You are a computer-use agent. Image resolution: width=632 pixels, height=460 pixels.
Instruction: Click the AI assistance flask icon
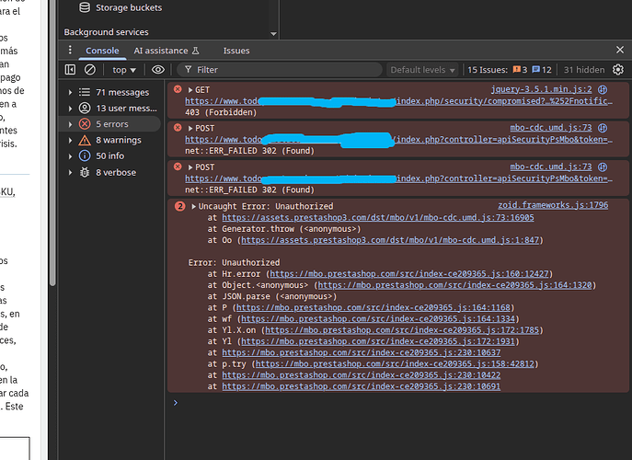coord(195,51)
